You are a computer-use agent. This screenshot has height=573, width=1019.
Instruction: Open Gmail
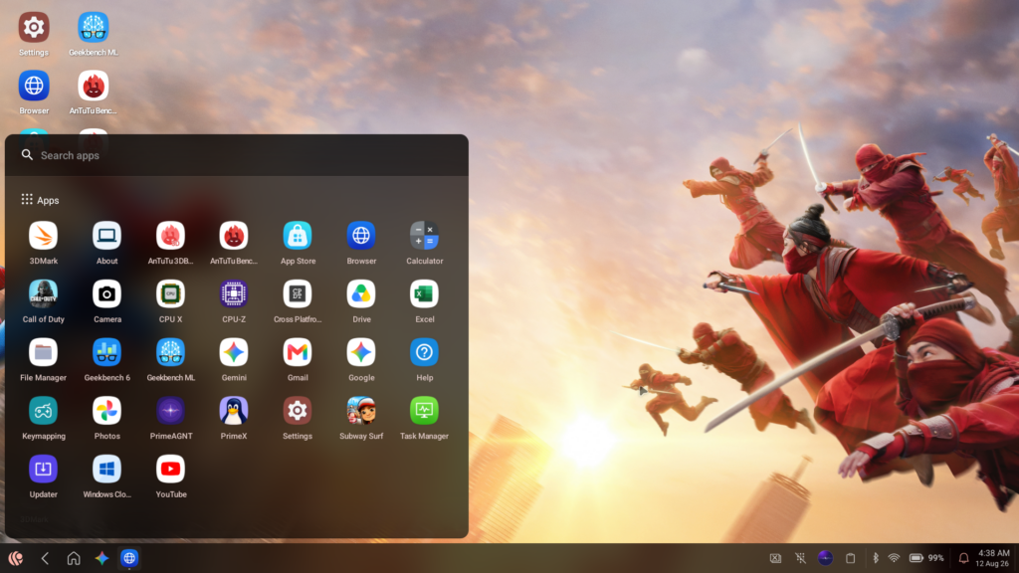point(297,353)
